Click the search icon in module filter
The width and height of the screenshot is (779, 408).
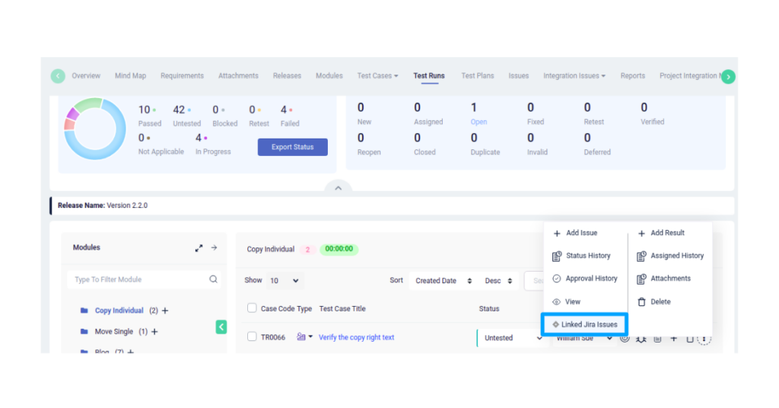tap(213, 279)
